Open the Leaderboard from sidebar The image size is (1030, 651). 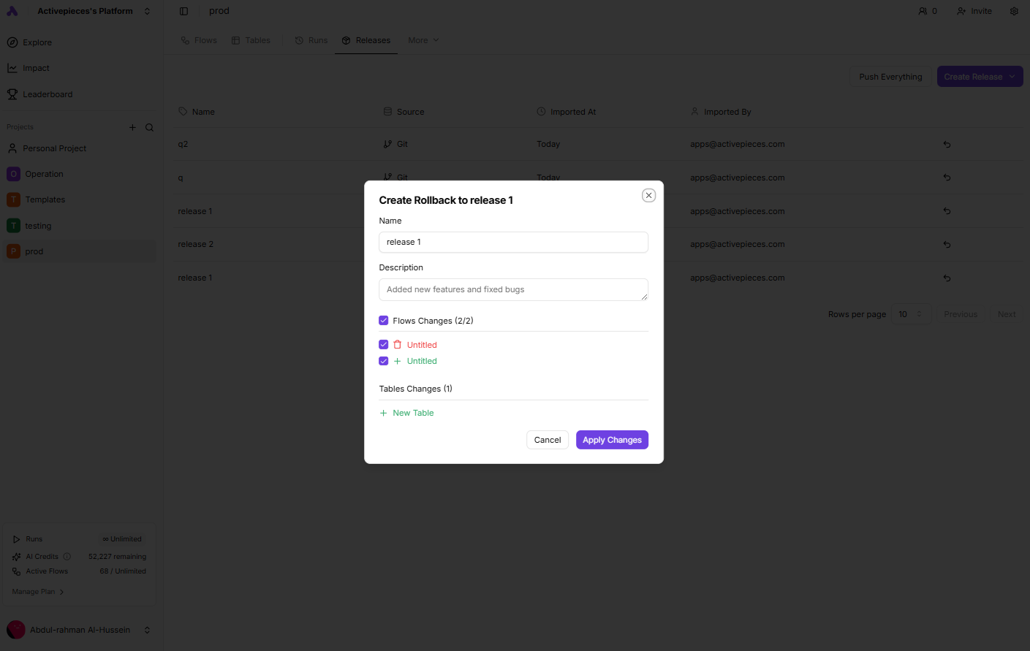coord(47,94)
